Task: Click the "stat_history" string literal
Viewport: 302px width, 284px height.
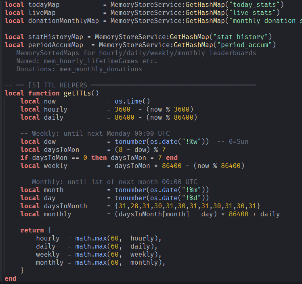Action: (240, 37)
